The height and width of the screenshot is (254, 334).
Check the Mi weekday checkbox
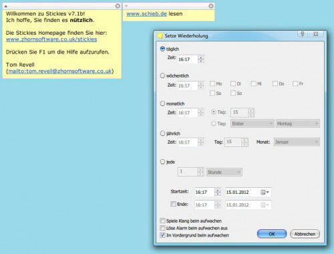click(254, 84)
